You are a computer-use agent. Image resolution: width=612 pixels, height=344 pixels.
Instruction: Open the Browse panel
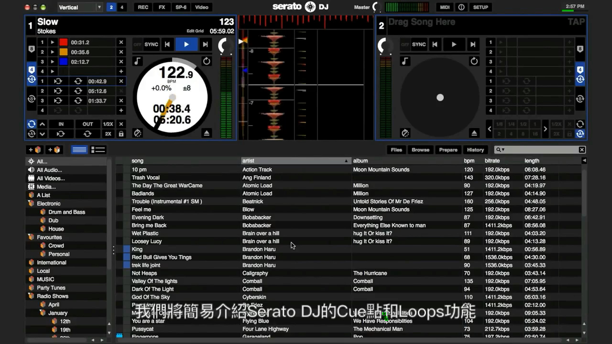point(420,150)
